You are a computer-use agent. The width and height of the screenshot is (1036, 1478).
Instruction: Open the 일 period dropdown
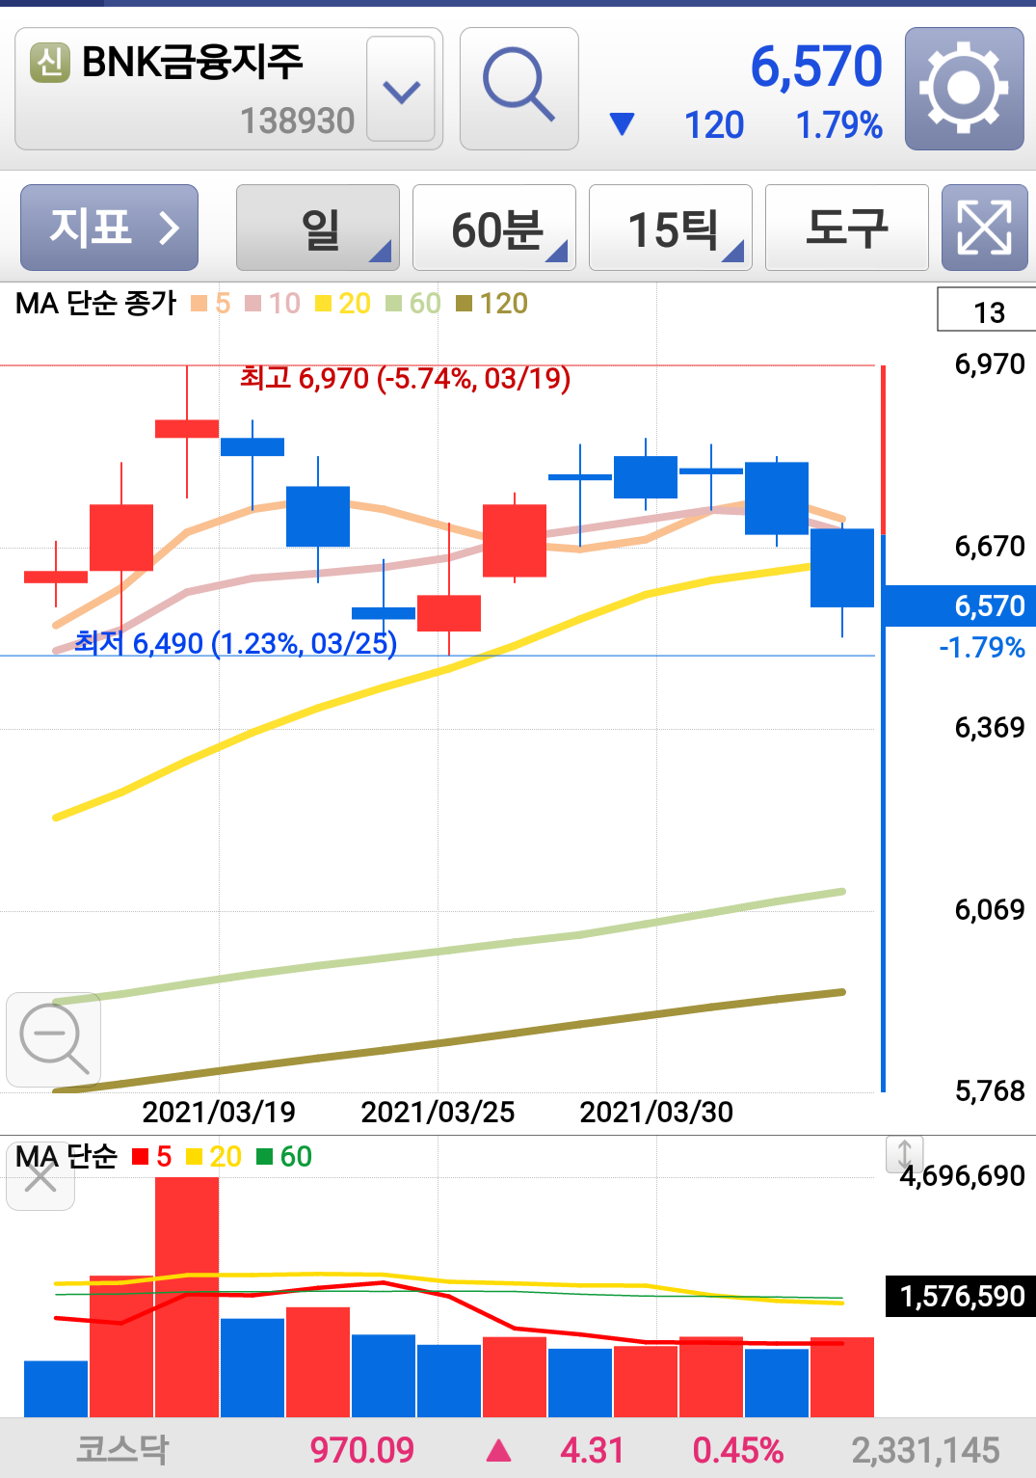(x=318, y=228)
